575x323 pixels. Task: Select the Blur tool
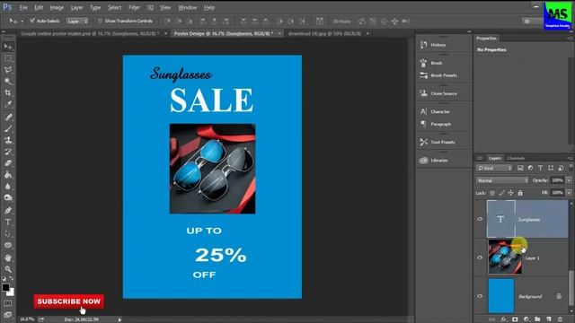[8, 187]
